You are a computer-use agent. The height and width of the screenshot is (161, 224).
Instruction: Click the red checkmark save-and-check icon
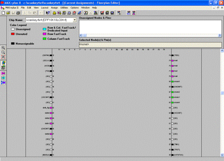pyautogui.click(x=102, y=13)
